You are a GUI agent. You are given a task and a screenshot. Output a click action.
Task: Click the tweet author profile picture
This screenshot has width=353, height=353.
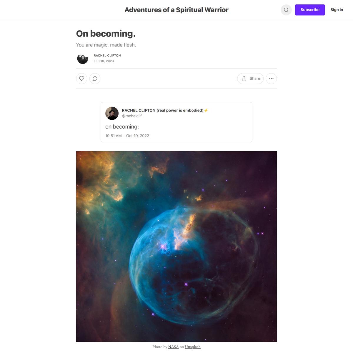coord(112,113)
